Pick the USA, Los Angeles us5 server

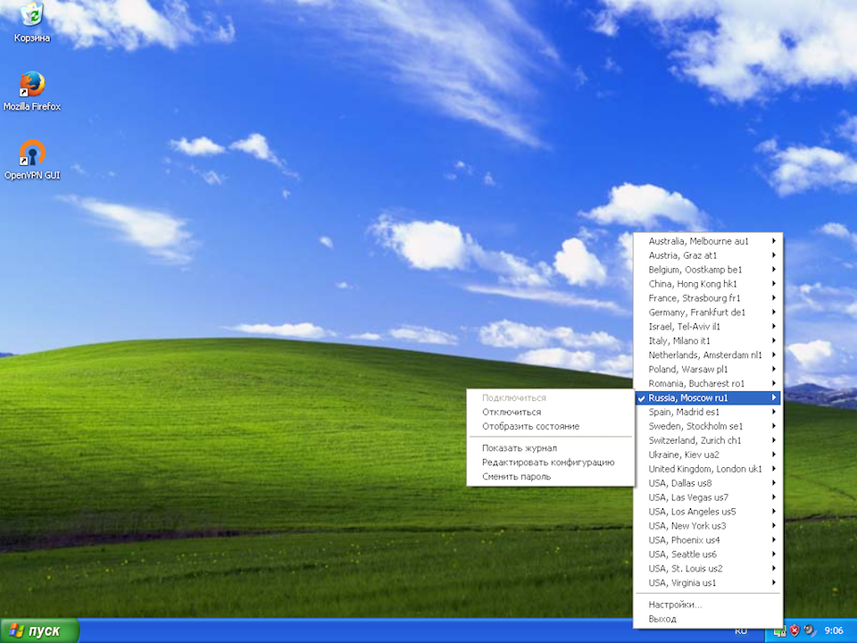[708, 512]
